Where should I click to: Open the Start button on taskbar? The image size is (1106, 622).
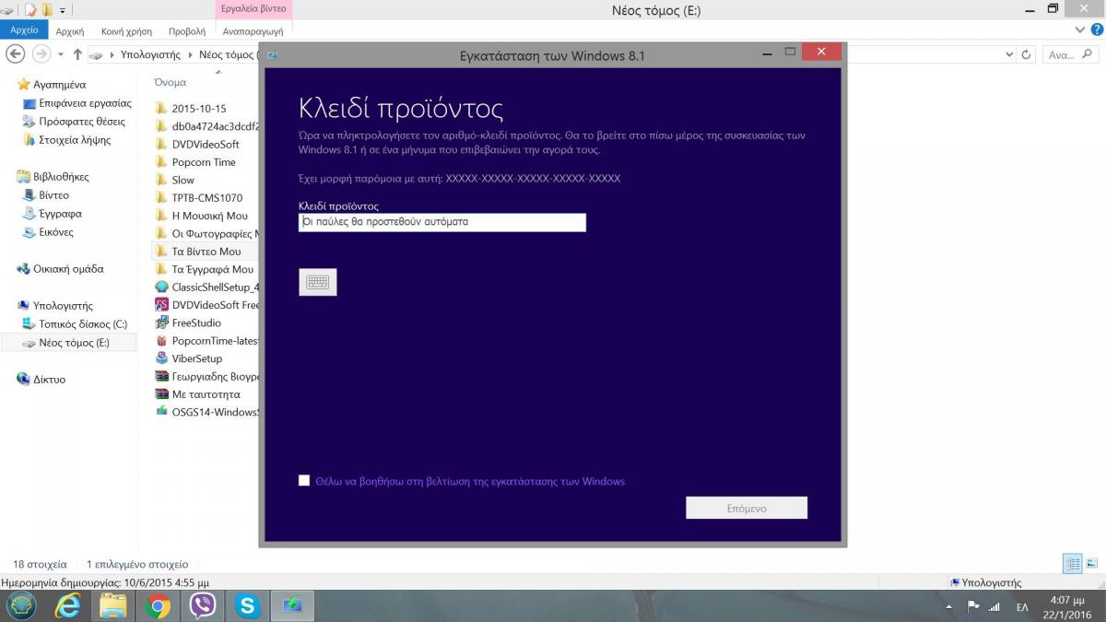click(x=20, y=605)
